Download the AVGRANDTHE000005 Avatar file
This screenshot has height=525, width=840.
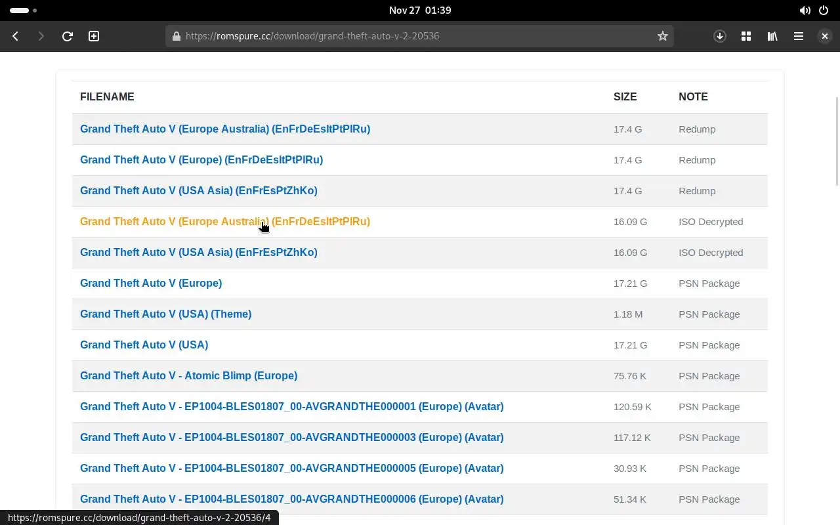(292, 469)
